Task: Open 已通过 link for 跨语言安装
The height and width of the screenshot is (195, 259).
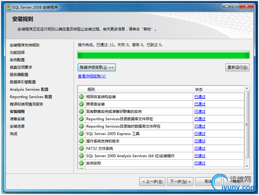Action: point(200,104)
